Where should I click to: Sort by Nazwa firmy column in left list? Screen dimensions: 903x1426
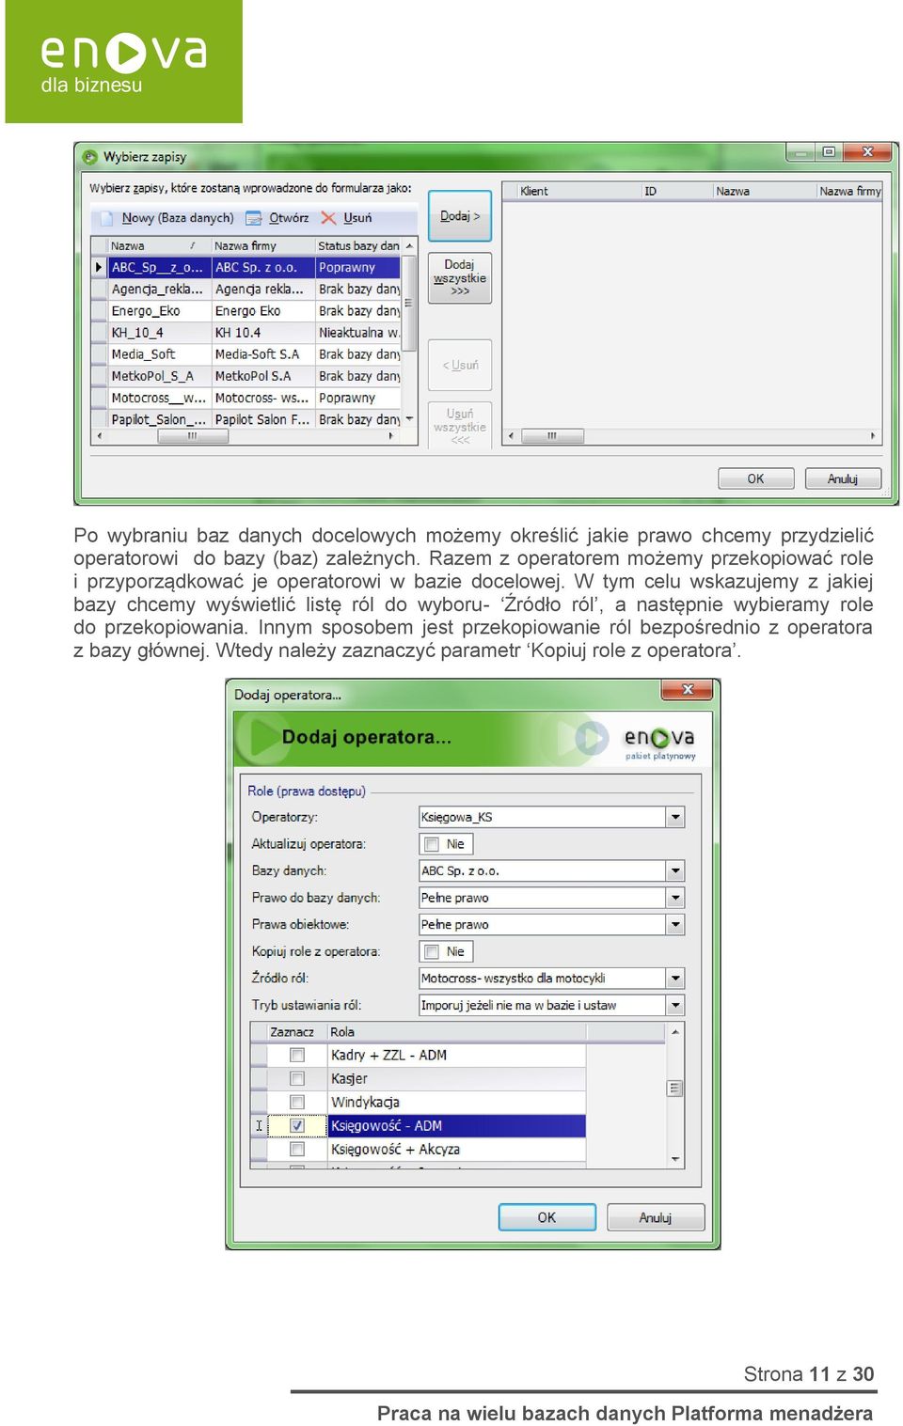(262, 246)
